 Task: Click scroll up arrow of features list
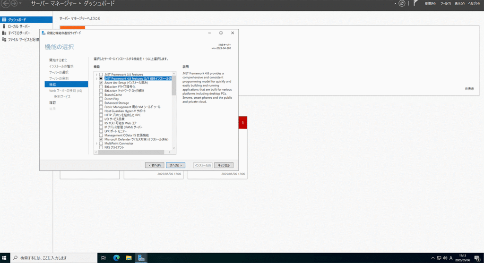tap(174, 74)
